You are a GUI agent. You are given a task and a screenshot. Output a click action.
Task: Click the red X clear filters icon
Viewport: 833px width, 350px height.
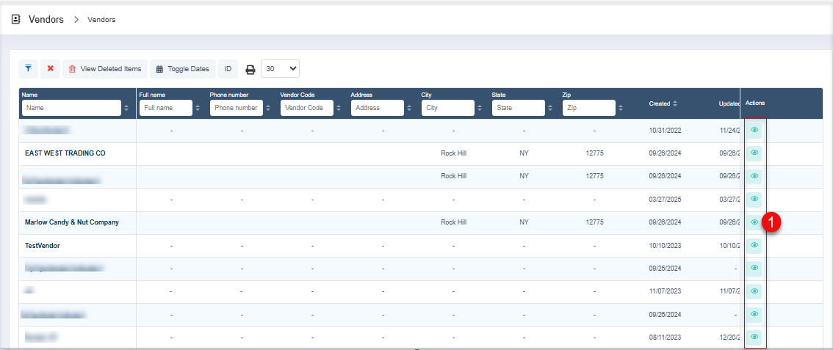[50, 69]
